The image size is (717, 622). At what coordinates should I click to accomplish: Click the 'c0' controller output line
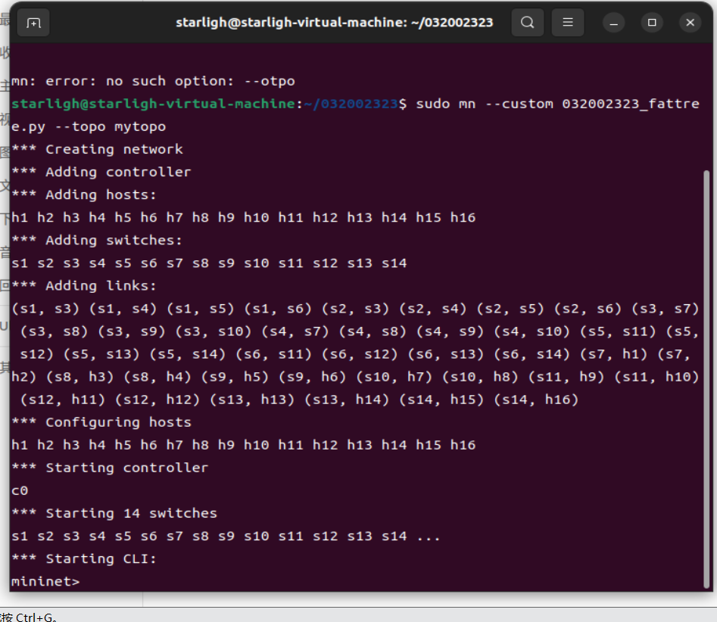pos(20,491)
